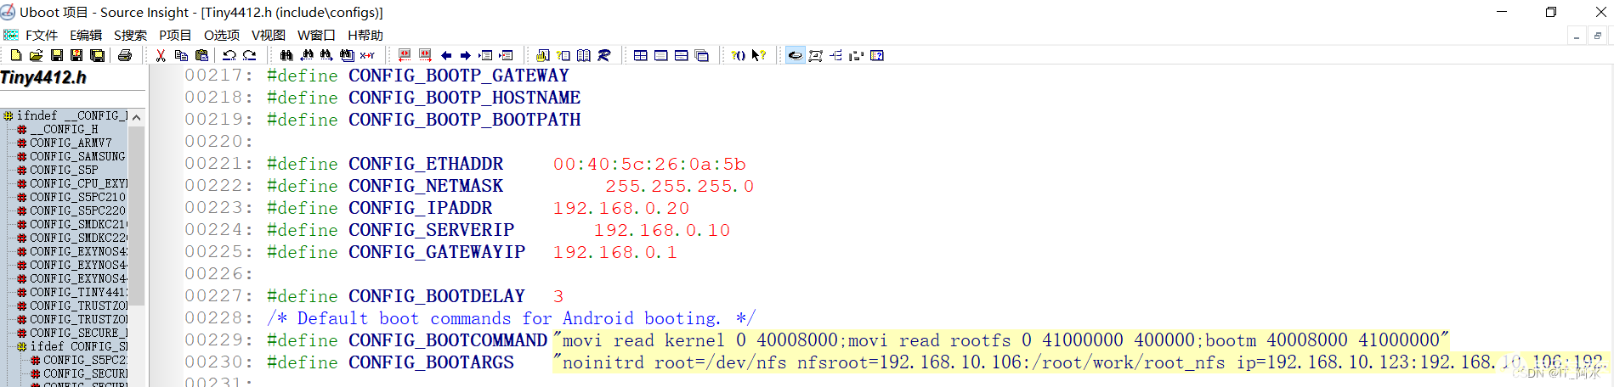Save the current file via the first floppy icon

pyautogui.click(x=57, y=55)
